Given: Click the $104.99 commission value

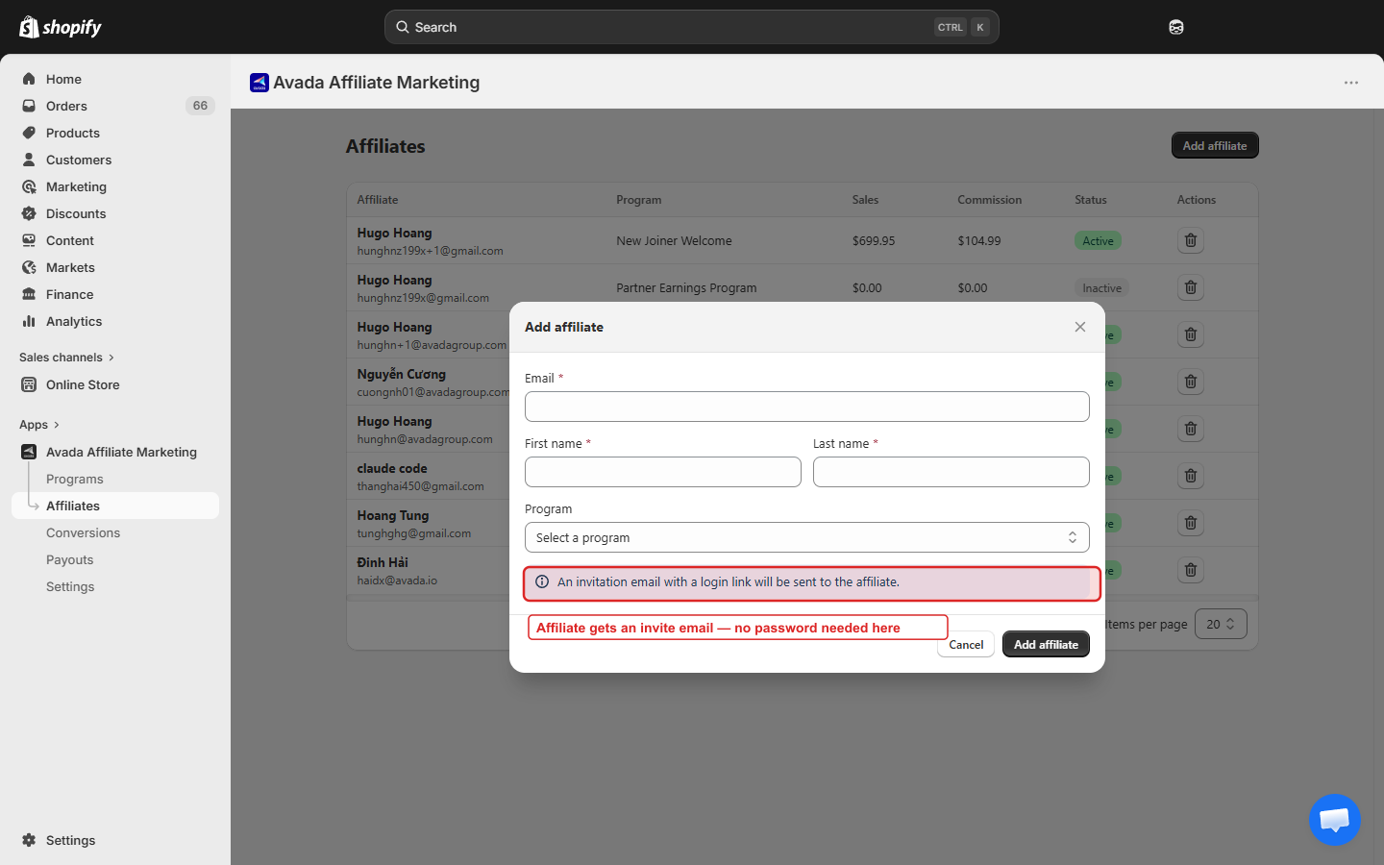Looking at the screenshot, I should [x=979, y=240].
